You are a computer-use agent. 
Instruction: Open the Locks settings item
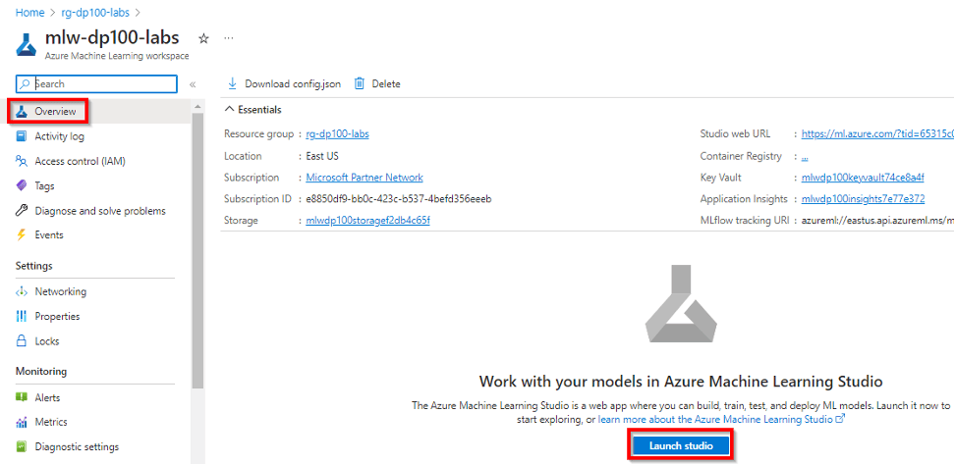point(46,341)
